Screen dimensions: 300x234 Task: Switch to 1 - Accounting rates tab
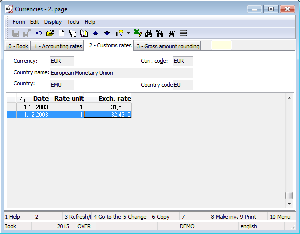click(58, 46)
